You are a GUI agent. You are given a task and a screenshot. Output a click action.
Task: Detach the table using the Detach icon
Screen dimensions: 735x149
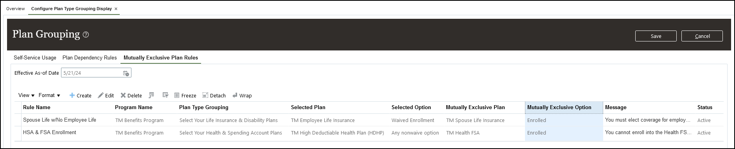[205, 95]
